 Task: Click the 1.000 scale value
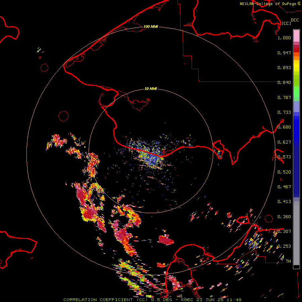point(284,38)
